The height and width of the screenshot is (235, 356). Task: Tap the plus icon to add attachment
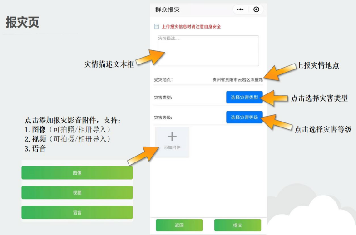tap(172, 136)
